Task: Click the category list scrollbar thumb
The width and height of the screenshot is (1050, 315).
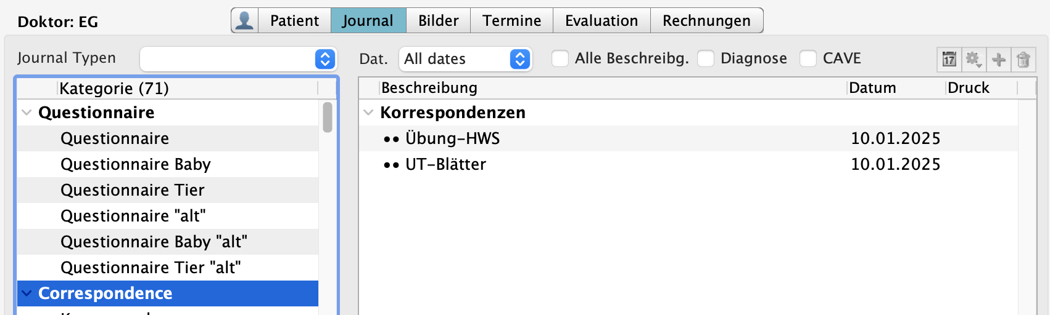Action: (x=328, y=117)
